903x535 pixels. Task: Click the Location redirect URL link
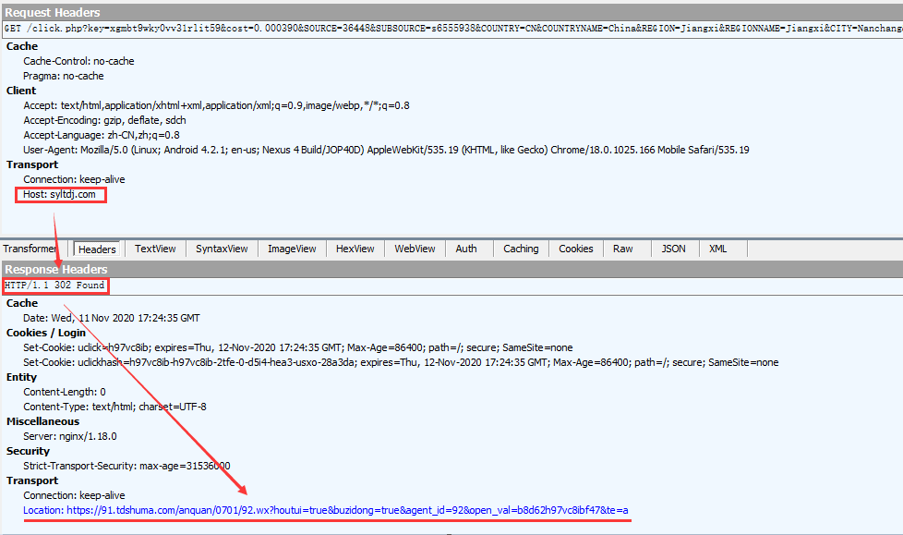point(326,510)
